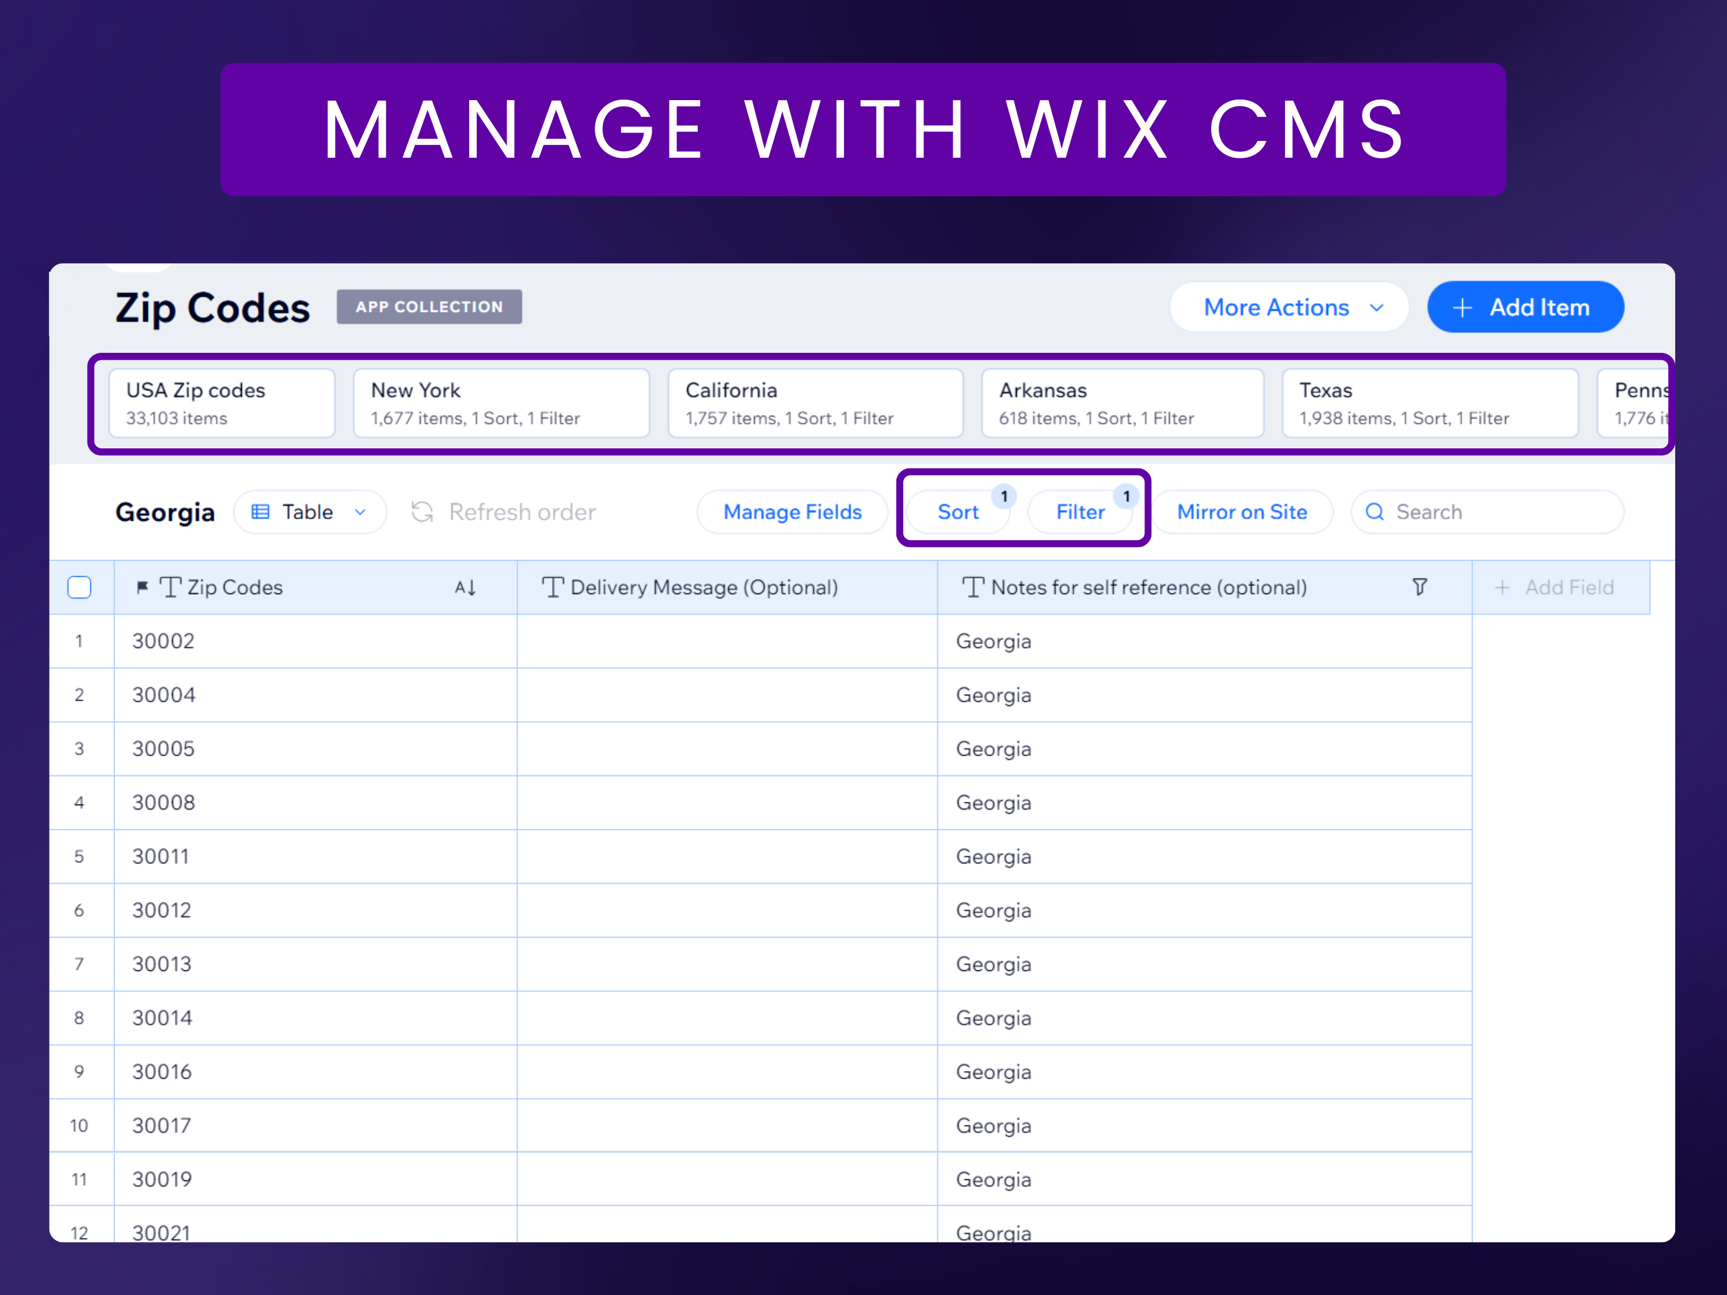Click the zip code cell 30005
Screen dimensions: 1727x1295
315,749
